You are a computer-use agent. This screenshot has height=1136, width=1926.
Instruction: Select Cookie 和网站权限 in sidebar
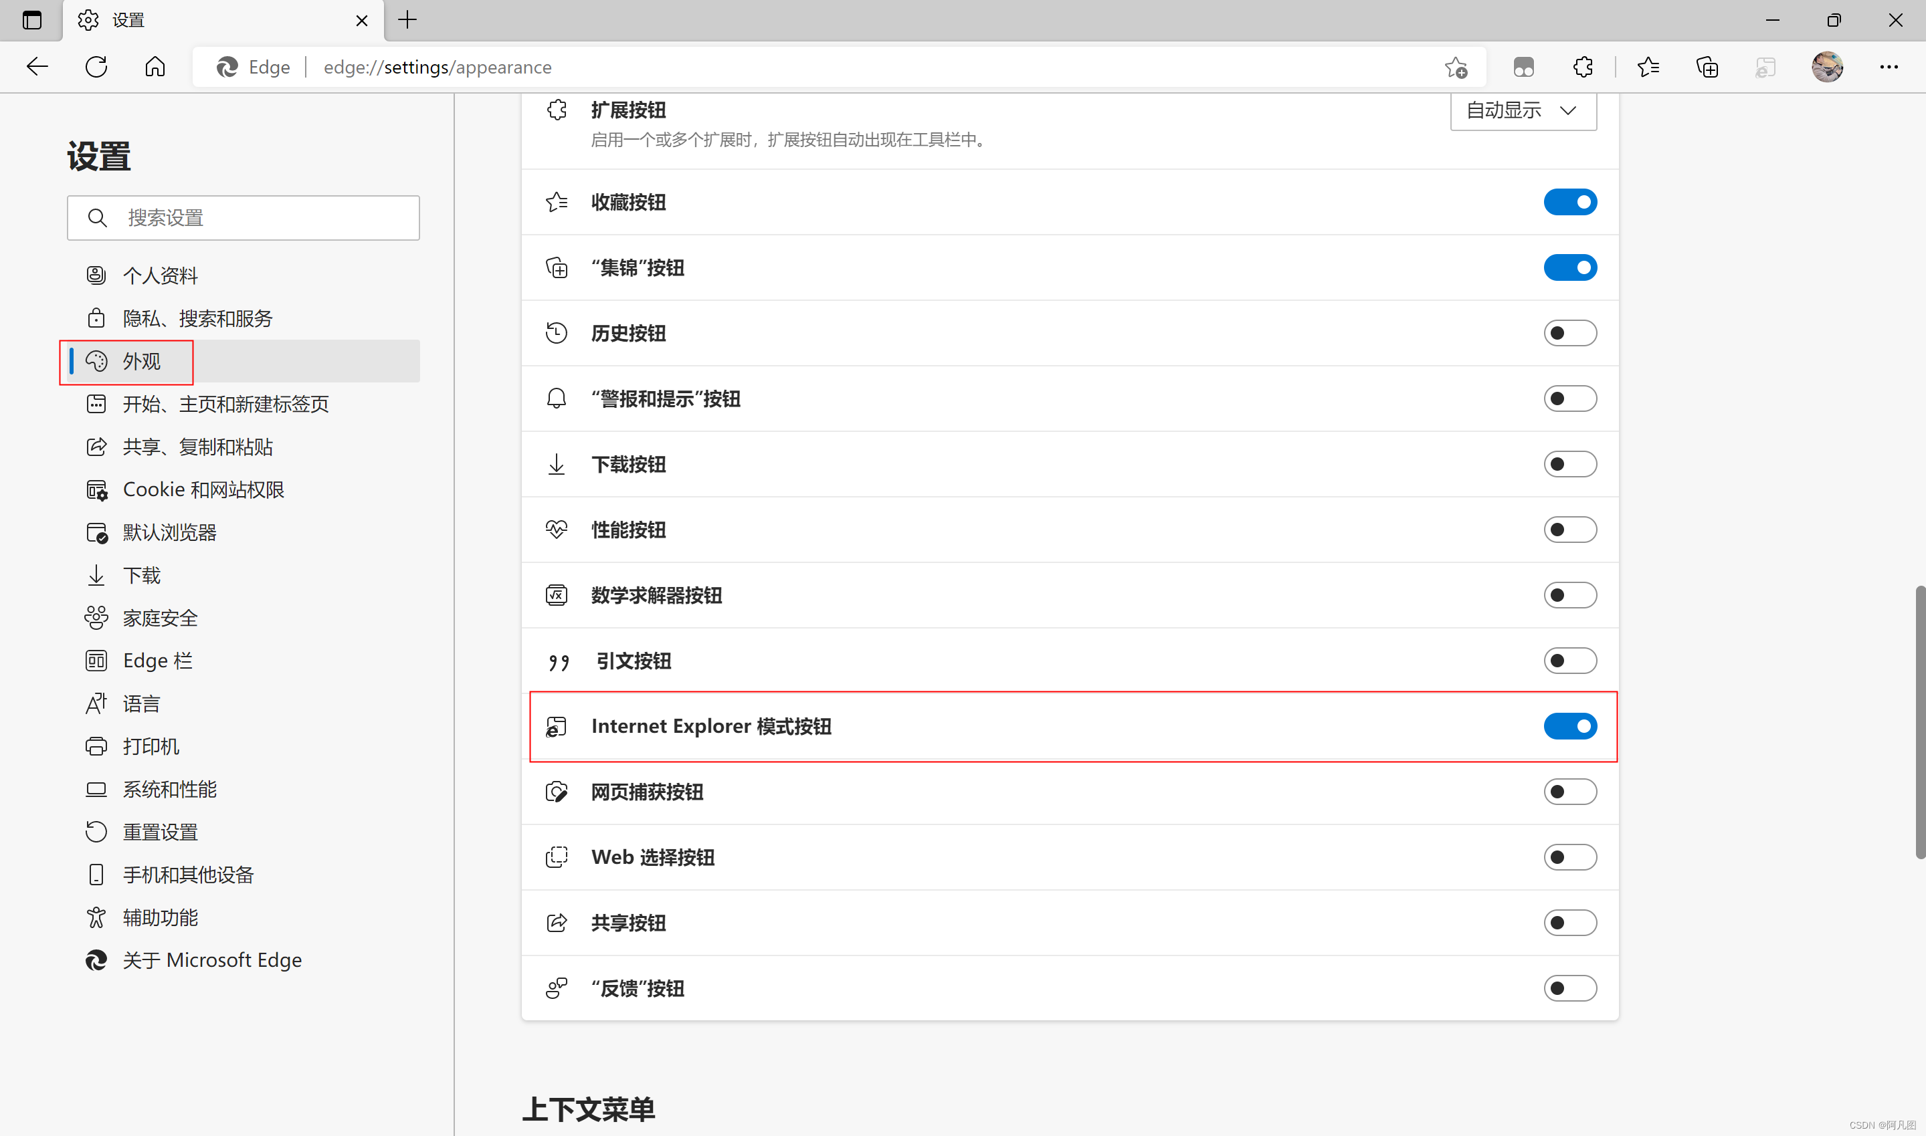[x=203, y=489]
